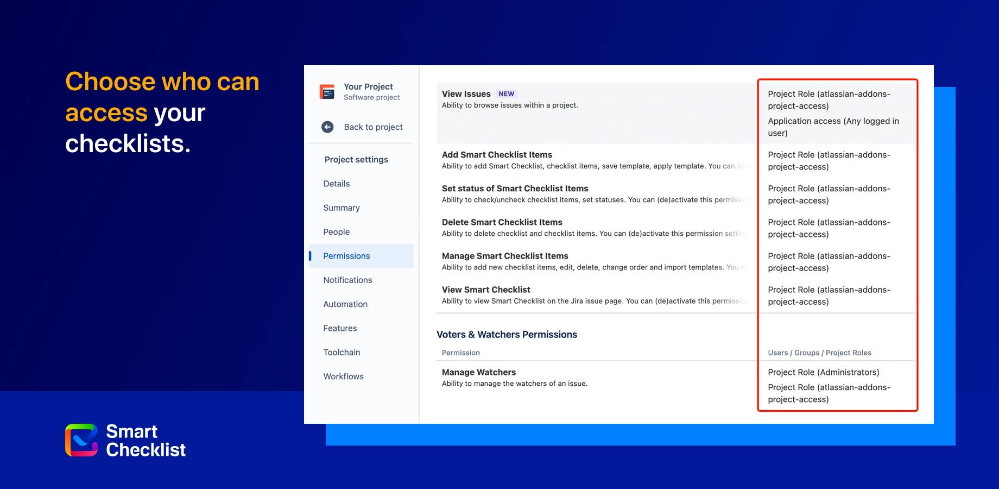Click Project Role link for View Issues
999x489 pixels.
pos(829,99)
